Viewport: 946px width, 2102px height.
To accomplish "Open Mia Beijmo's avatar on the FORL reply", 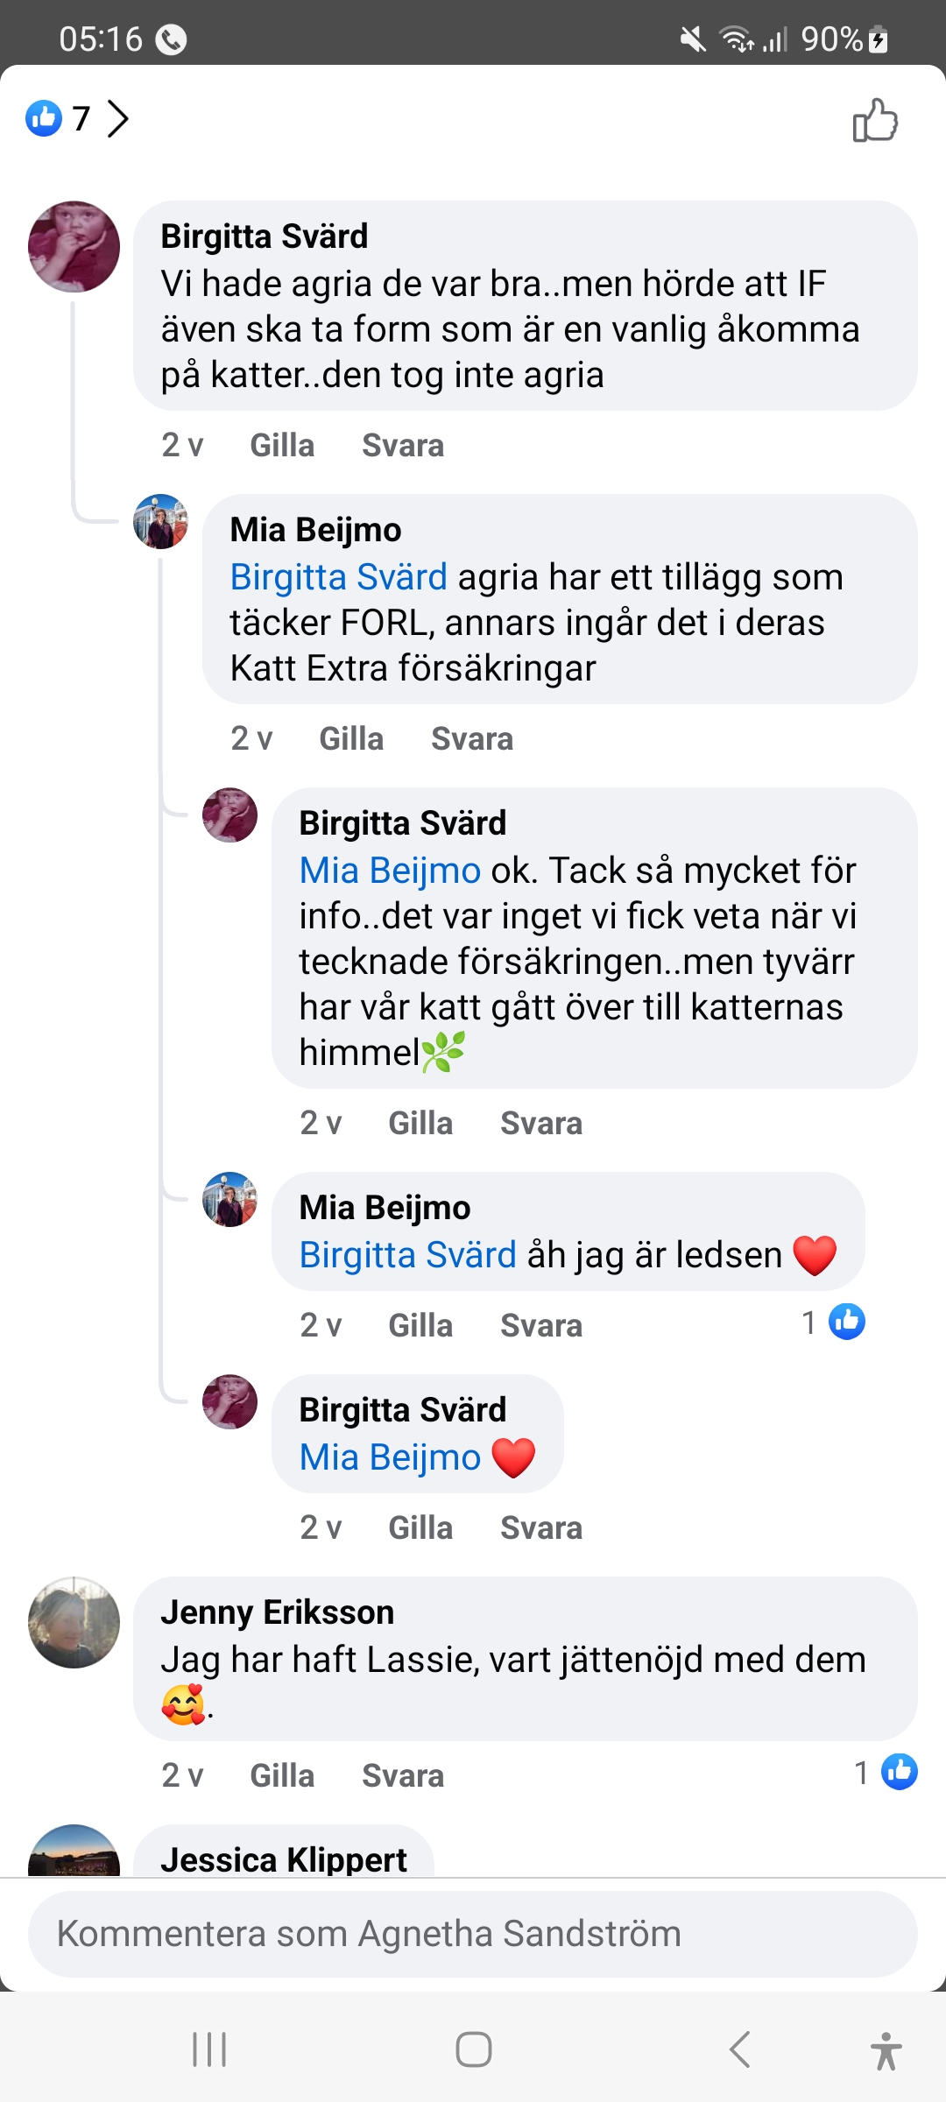I will 160,522.
